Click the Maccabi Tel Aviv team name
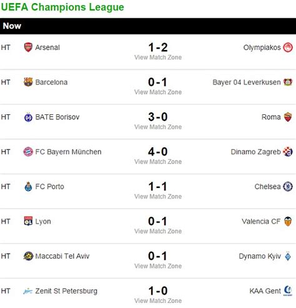Viewport: 296px width, 308px height. click(62, 256)
